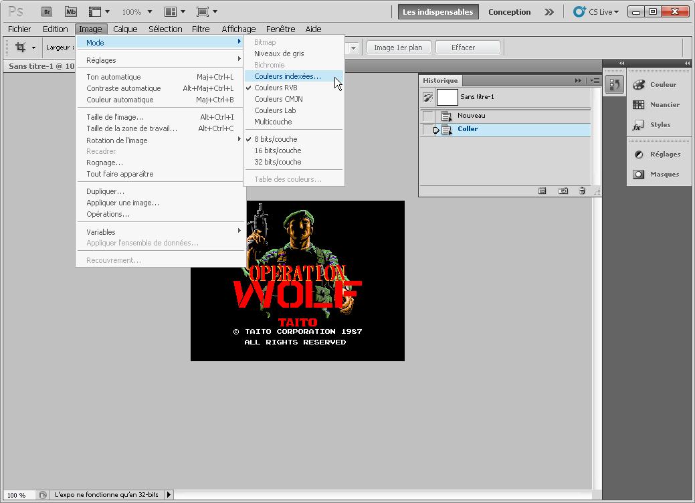This screenshot has width=695, height=503.
Task: Click the status bar preview icon
Action: point(43,495)
